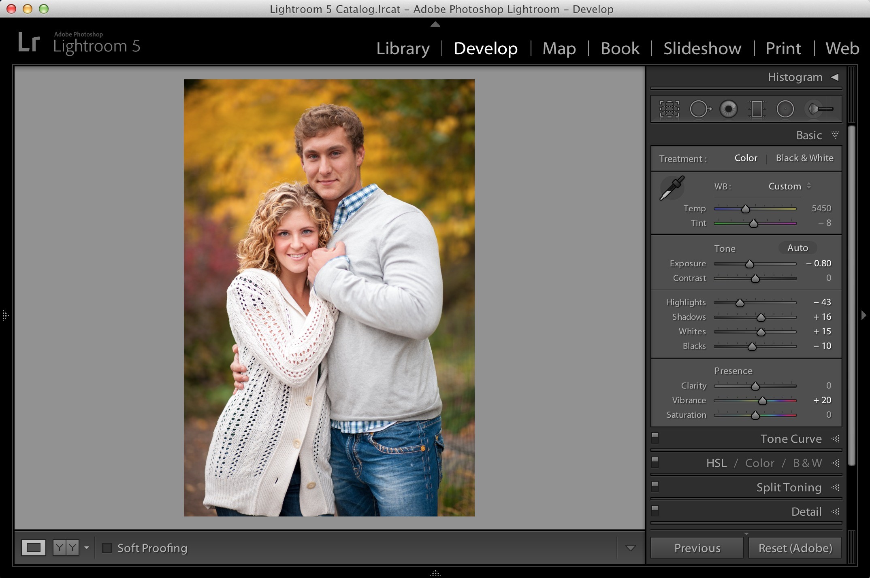Enable the Soft Proofing checkbox

pos(107,548)
